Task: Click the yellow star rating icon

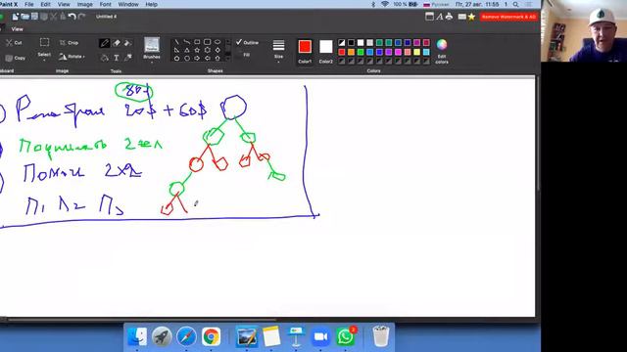Action: (472, 17)
